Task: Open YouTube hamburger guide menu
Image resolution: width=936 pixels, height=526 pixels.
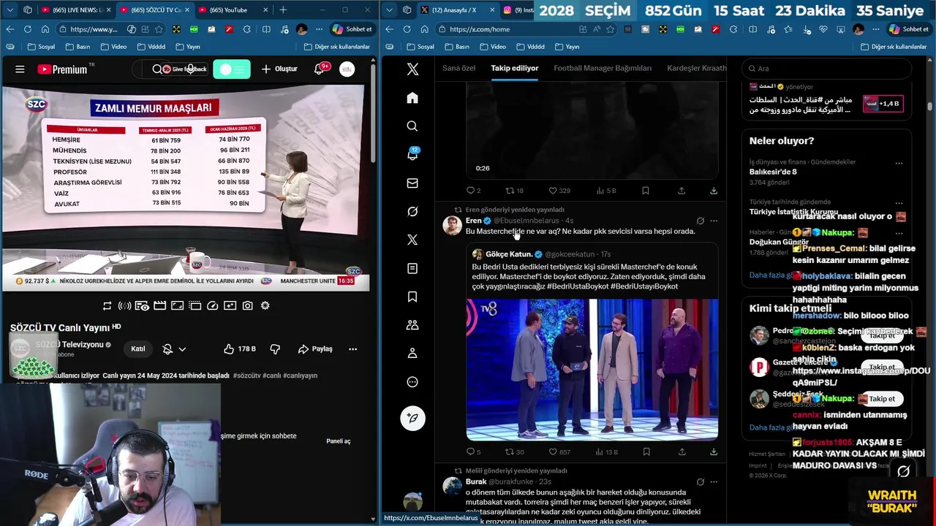Action: click(20, 69)
